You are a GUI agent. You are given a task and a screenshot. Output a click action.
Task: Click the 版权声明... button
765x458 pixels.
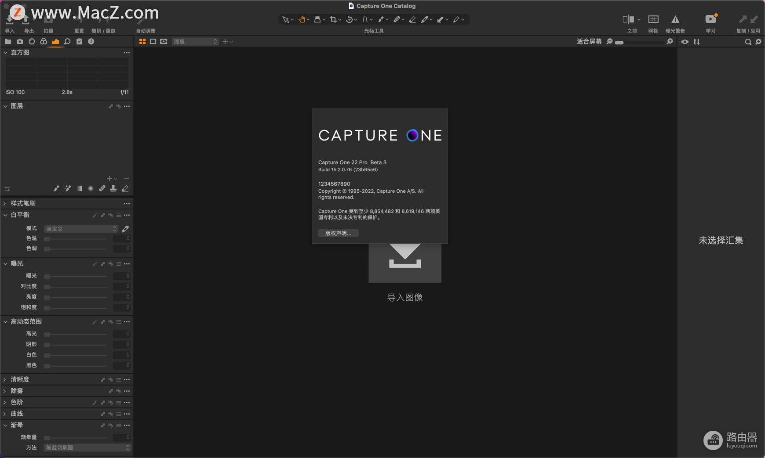coord(338,233)
